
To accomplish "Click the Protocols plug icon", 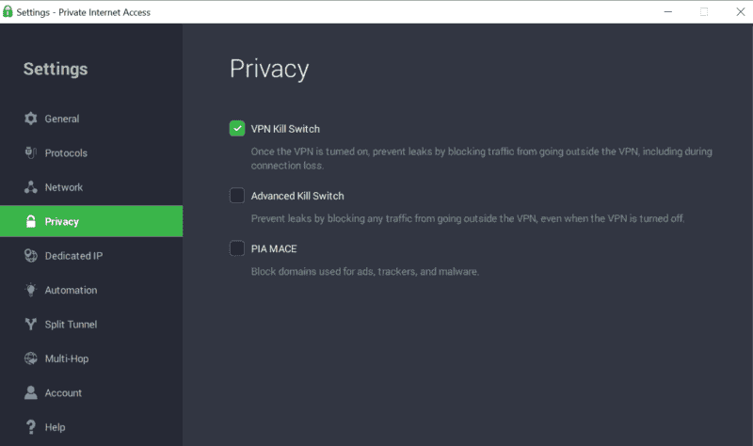I will click(x=31, y=152).
